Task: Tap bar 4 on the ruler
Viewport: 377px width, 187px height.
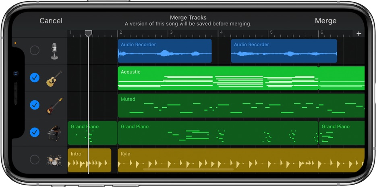Action: tap(222, 33)
